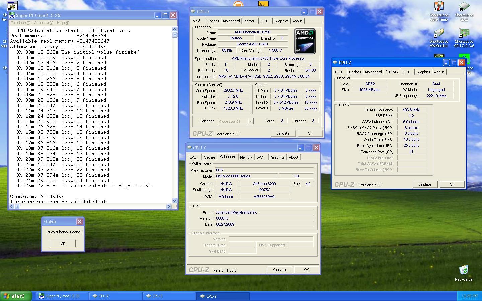
Task: Click Super PI horizontal scroll left arrow
Action: [12, 206]
